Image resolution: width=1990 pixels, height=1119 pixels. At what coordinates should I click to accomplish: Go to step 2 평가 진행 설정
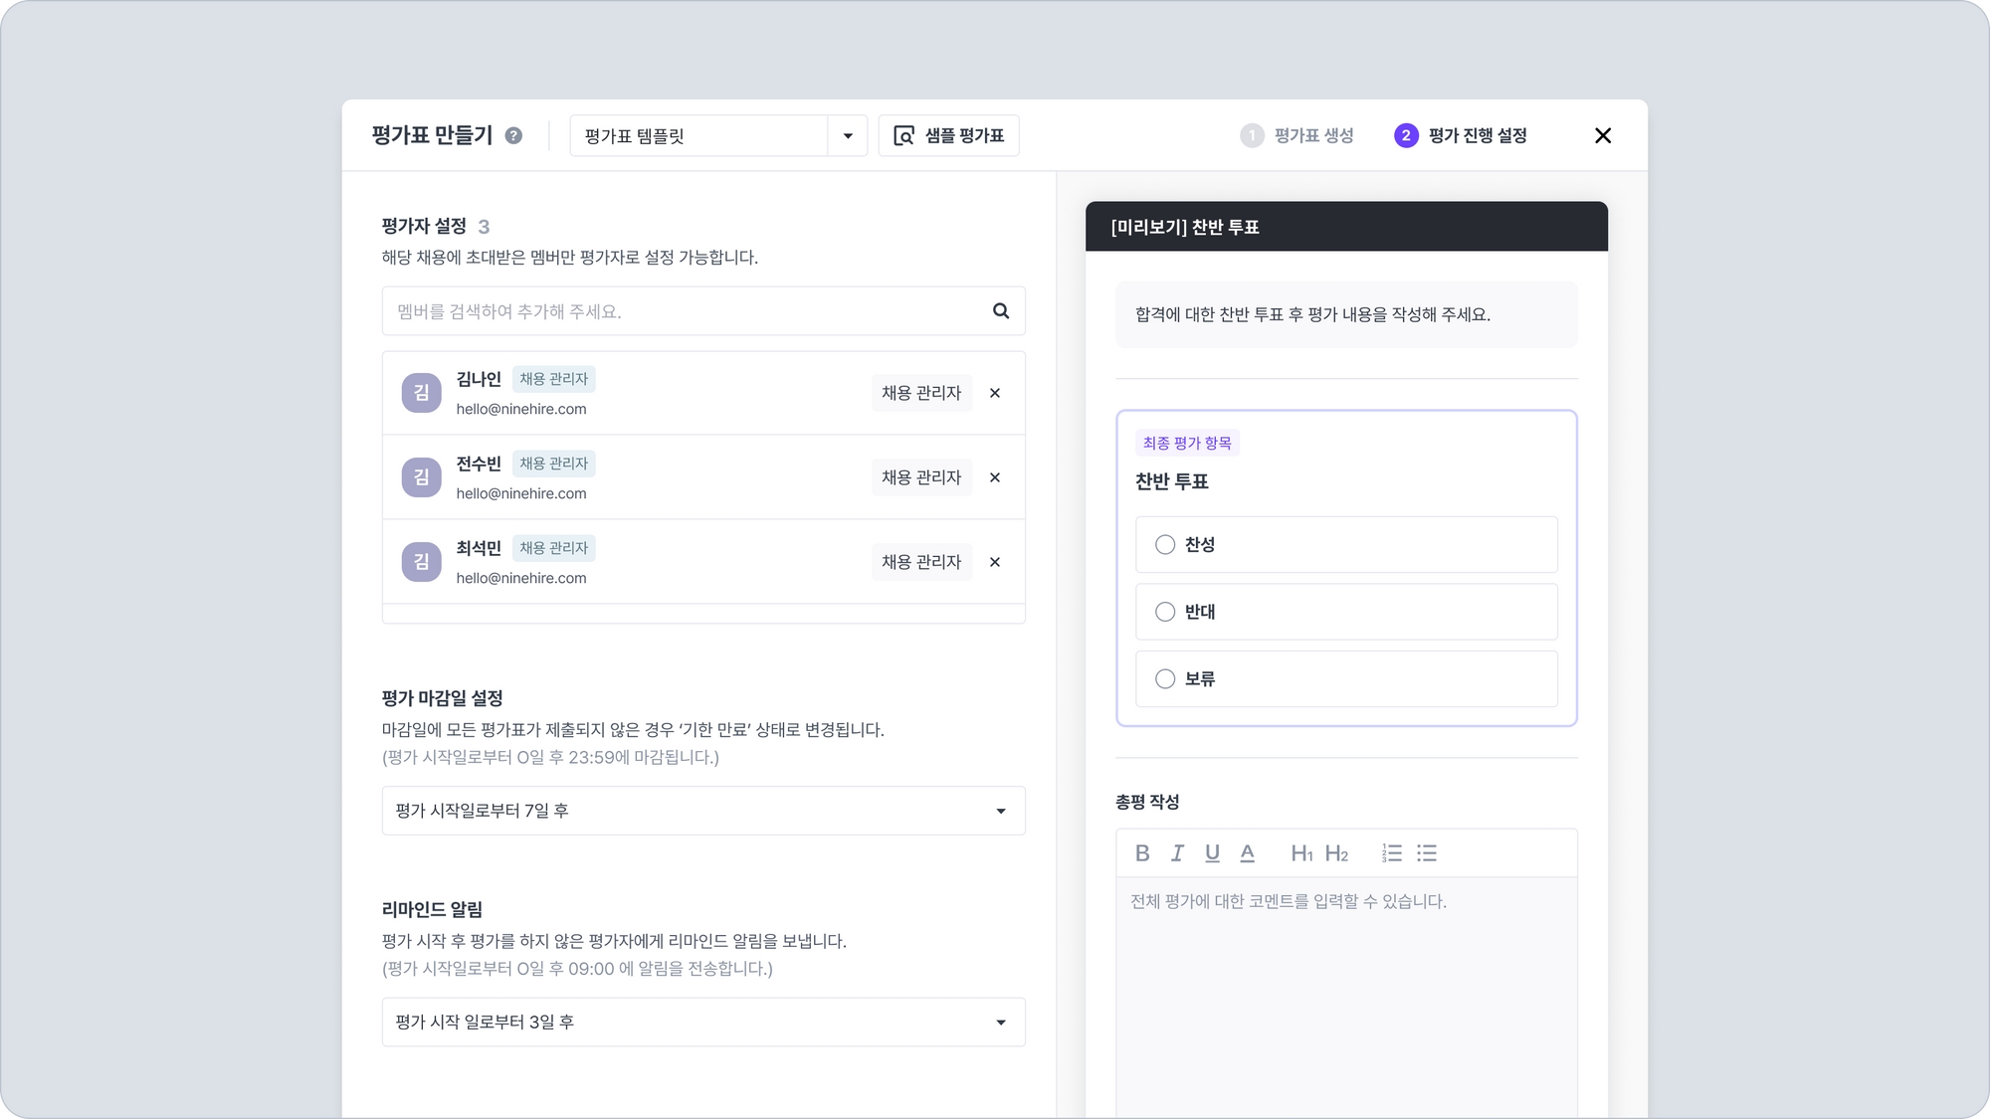tap(1461, 135)
